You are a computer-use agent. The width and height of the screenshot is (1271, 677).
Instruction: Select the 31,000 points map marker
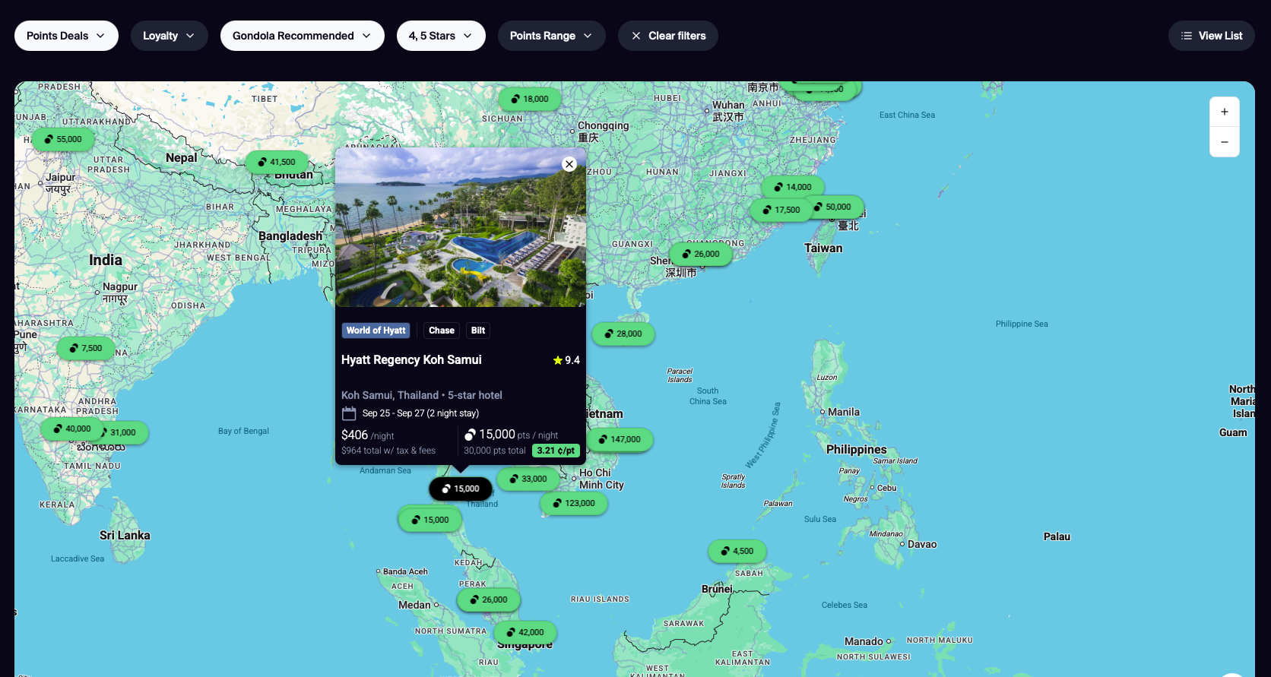[x=124, y=432]
